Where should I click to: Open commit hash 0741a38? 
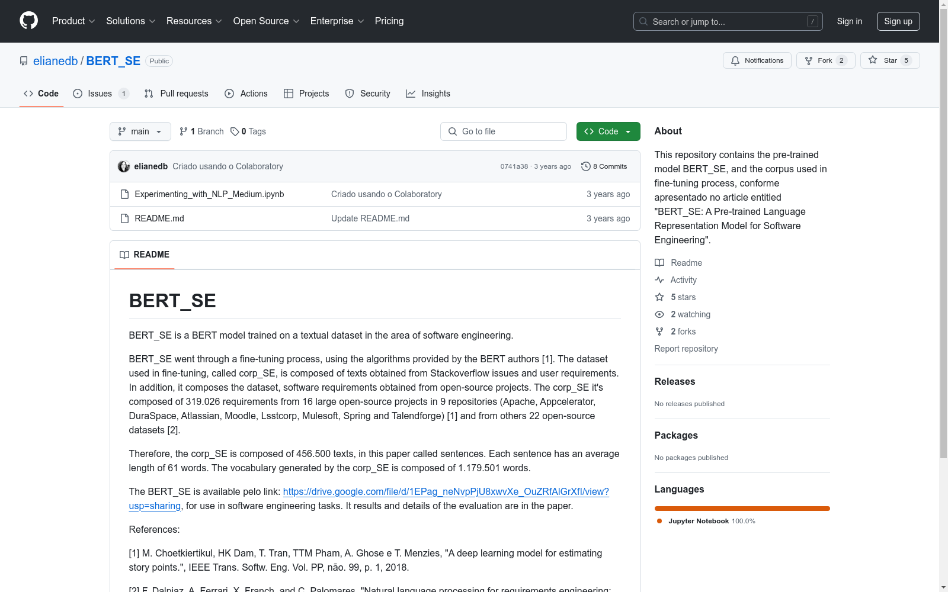pos(514,166)
